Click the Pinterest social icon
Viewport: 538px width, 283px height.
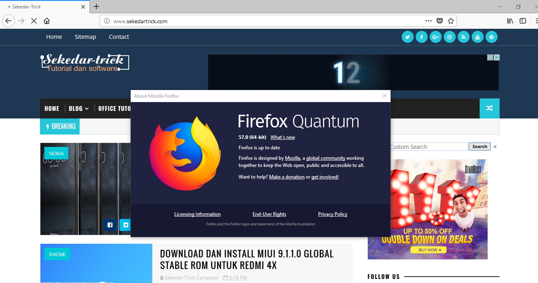[x=491, y=37]
